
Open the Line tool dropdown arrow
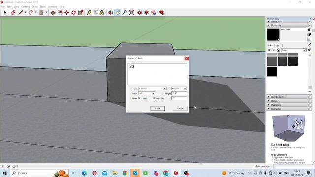(25, 12)
